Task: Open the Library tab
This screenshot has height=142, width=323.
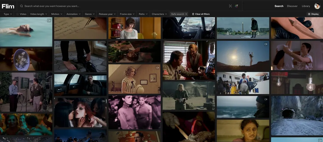Action: pos(306,6)
